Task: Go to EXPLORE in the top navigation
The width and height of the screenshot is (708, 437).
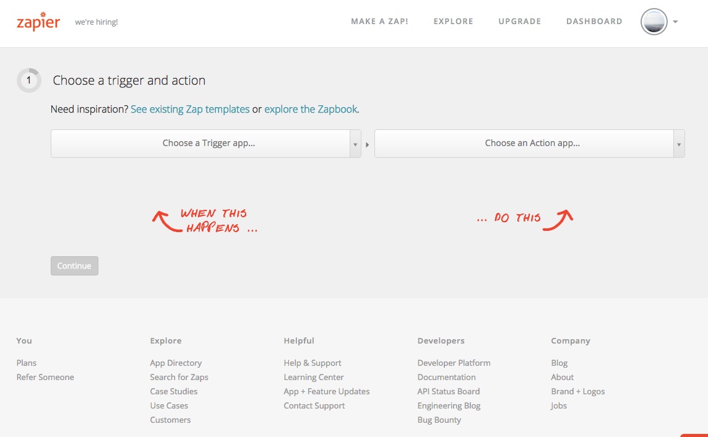Action: [454, 21]
